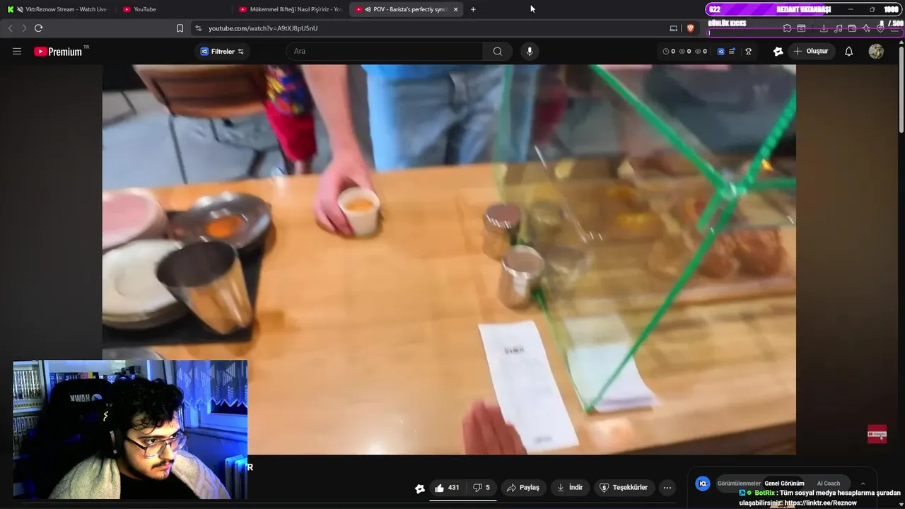This screenshot has width=905, height=509.
Task: Open the Filtreler filter button
Action: pos(222,51)
